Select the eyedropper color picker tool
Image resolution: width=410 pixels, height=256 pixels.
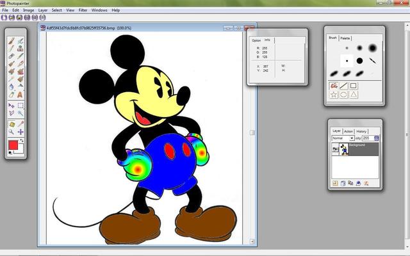(x=20, y=124)
